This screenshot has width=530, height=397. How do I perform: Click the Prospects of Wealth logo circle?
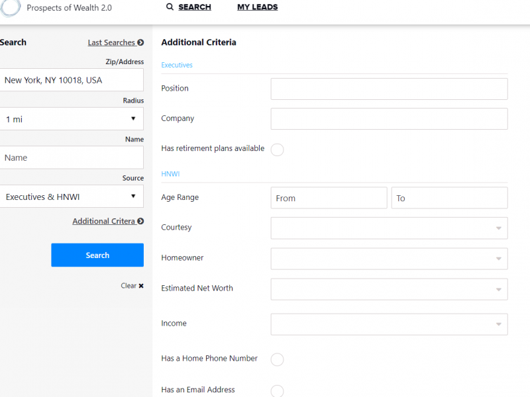click(10, 7)
